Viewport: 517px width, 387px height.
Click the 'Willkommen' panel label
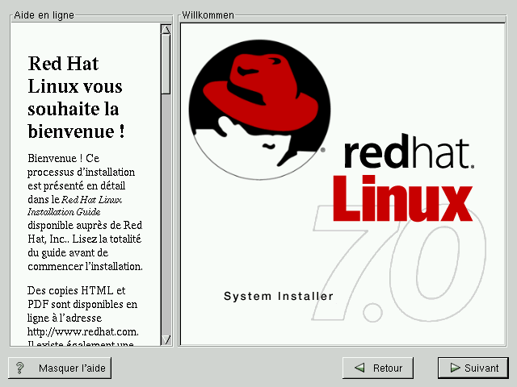tap(208, 15)
